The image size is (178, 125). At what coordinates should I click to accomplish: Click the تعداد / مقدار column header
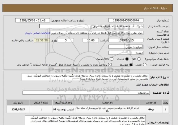tap(41, 103)
